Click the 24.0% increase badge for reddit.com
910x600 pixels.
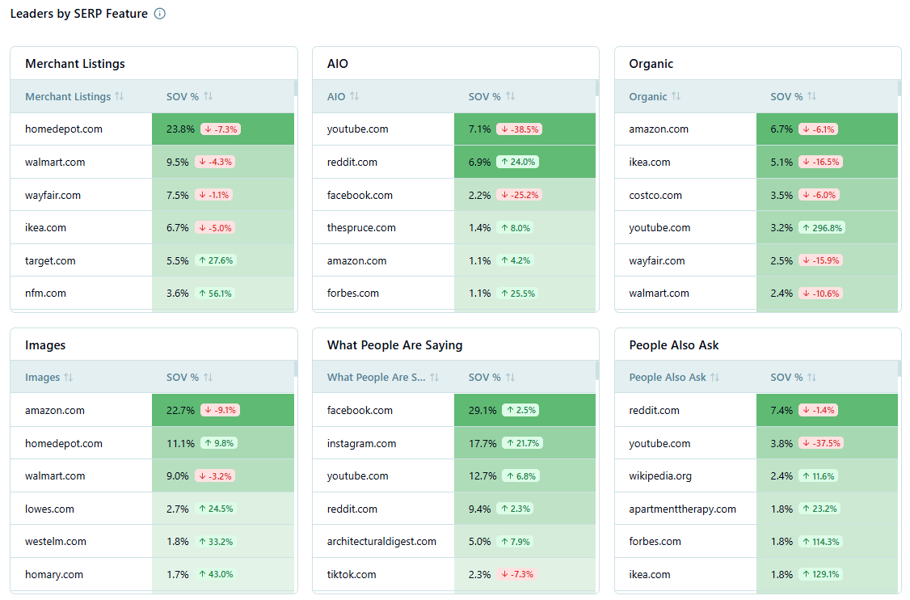518,162
